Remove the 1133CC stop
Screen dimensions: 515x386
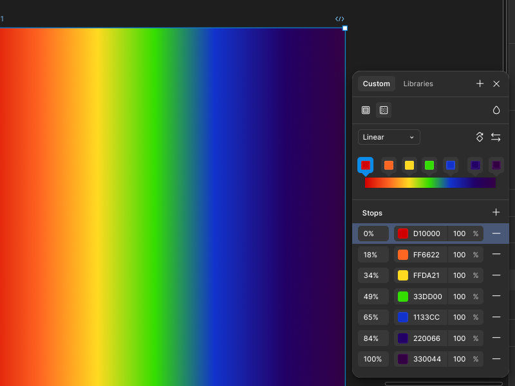(x=496, y=317)
